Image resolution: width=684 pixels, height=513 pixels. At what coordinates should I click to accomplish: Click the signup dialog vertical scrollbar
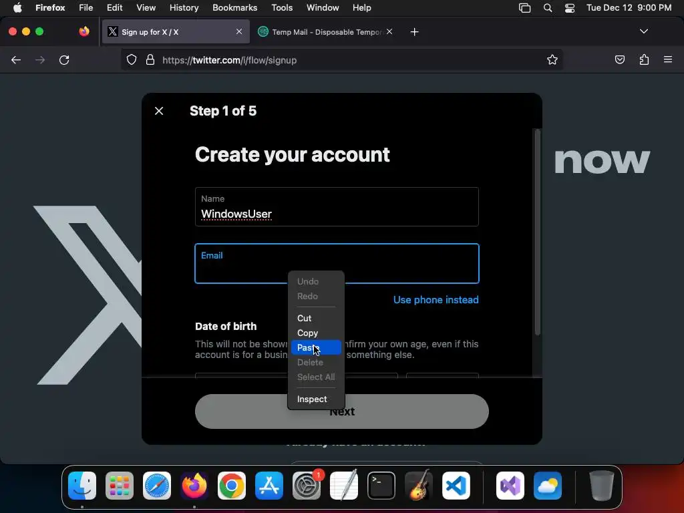point(538,232)
